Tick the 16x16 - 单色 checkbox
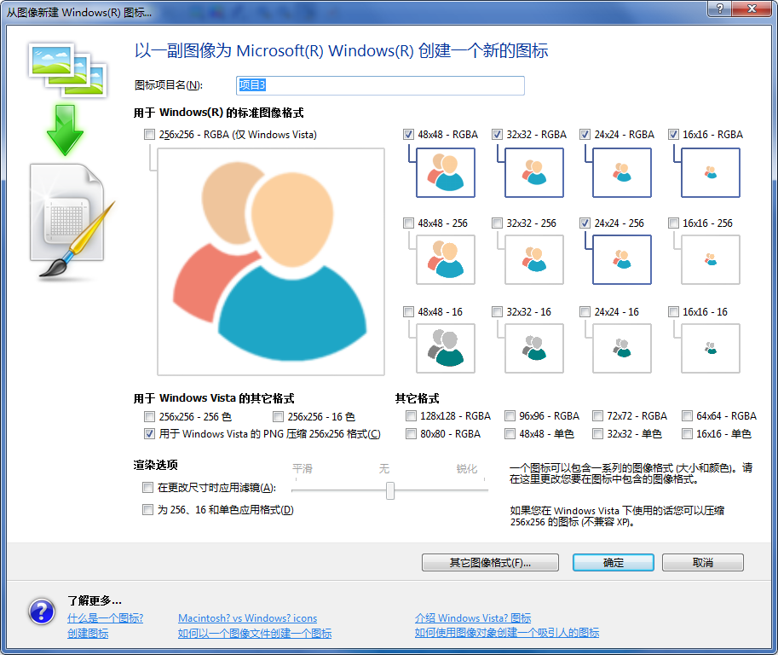Image resolution: width=778 pixels, height=655 pixels. coord(687,434)
